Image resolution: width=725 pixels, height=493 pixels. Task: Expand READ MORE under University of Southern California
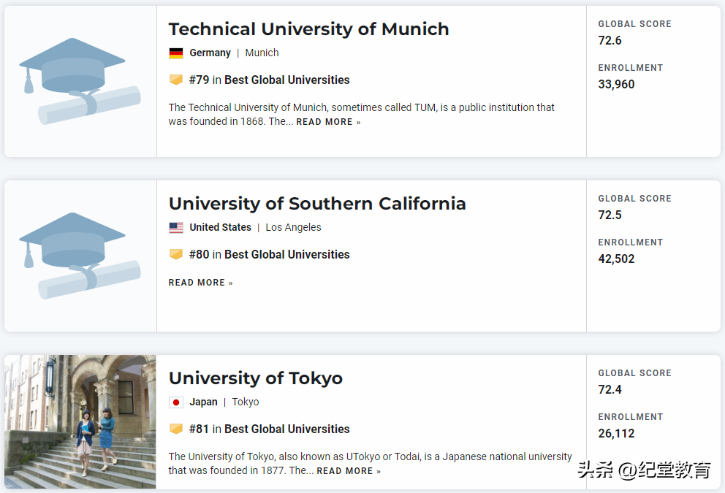click(x=200, y=283)
